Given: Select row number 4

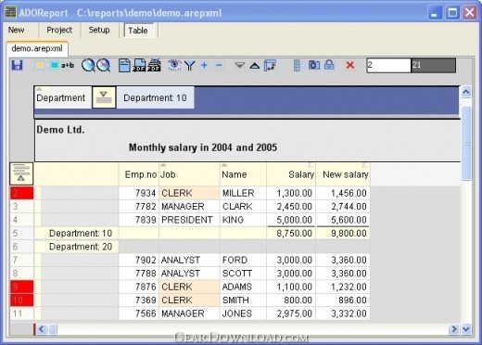Looking at the screenshot, I should [21, 220].
